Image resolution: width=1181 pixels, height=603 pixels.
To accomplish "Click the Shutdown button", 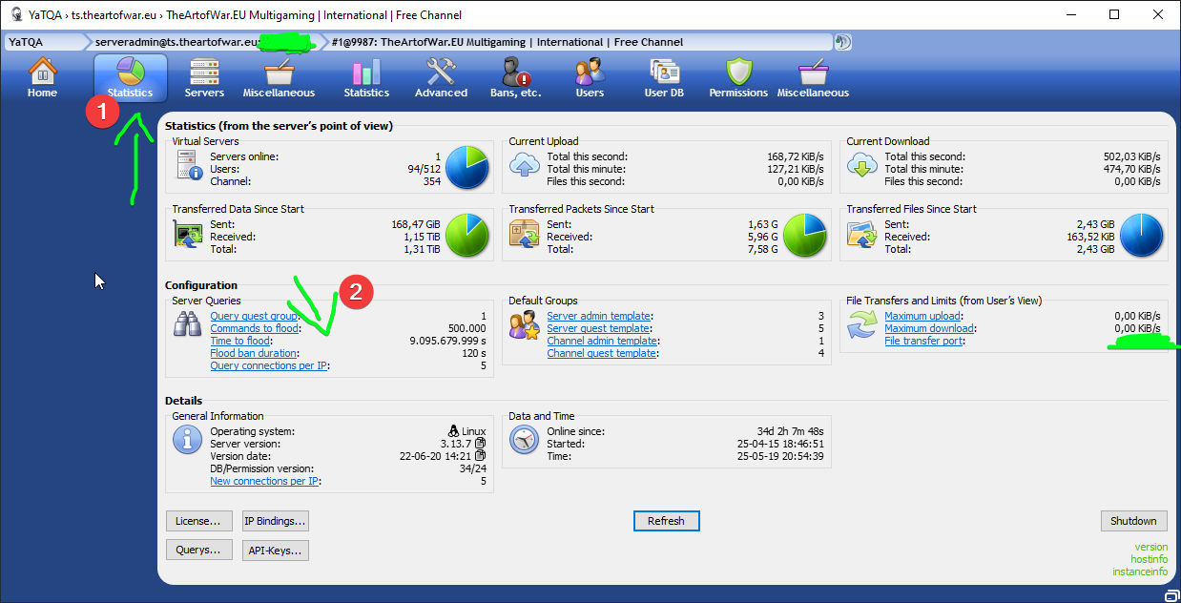I will [1133, 521].
